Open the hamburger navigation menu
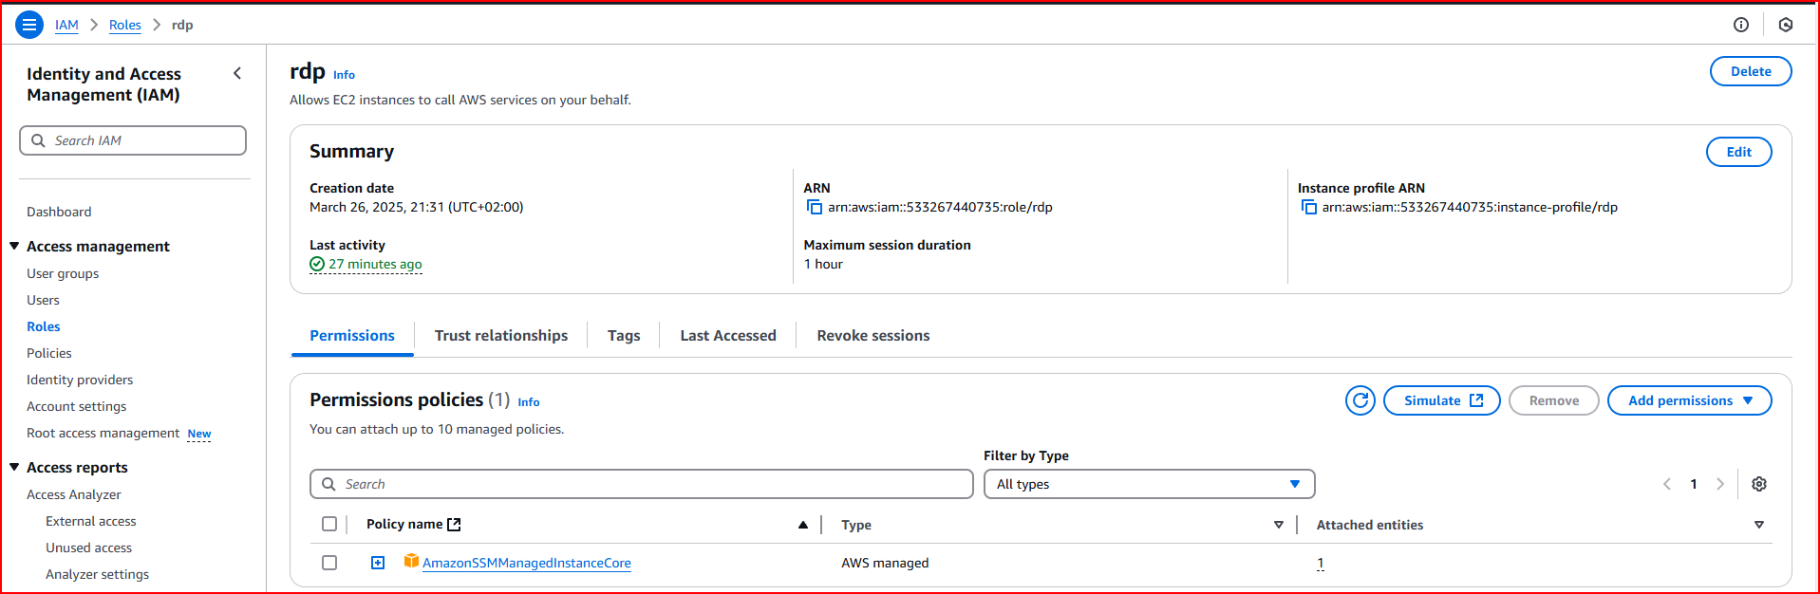This screenshot has width=1820, height=594. pyautogui.click(x=29, y=25)
